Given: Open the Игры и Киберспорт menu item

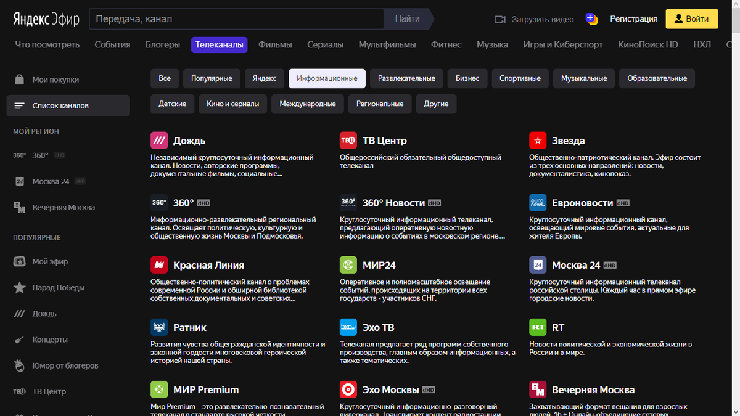Looking at the screenshot, I should 563,44.
